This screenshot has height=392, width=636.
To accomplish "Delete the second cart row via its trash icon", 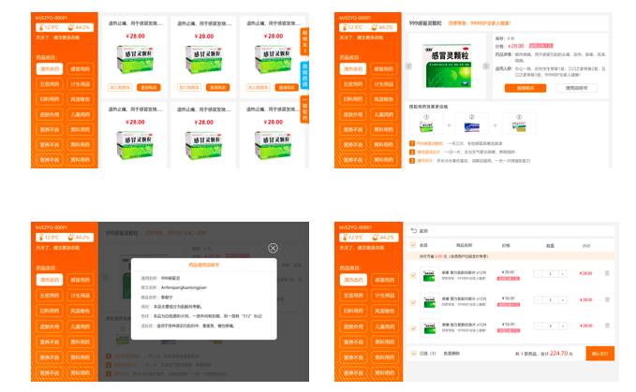I will [607, 299].
